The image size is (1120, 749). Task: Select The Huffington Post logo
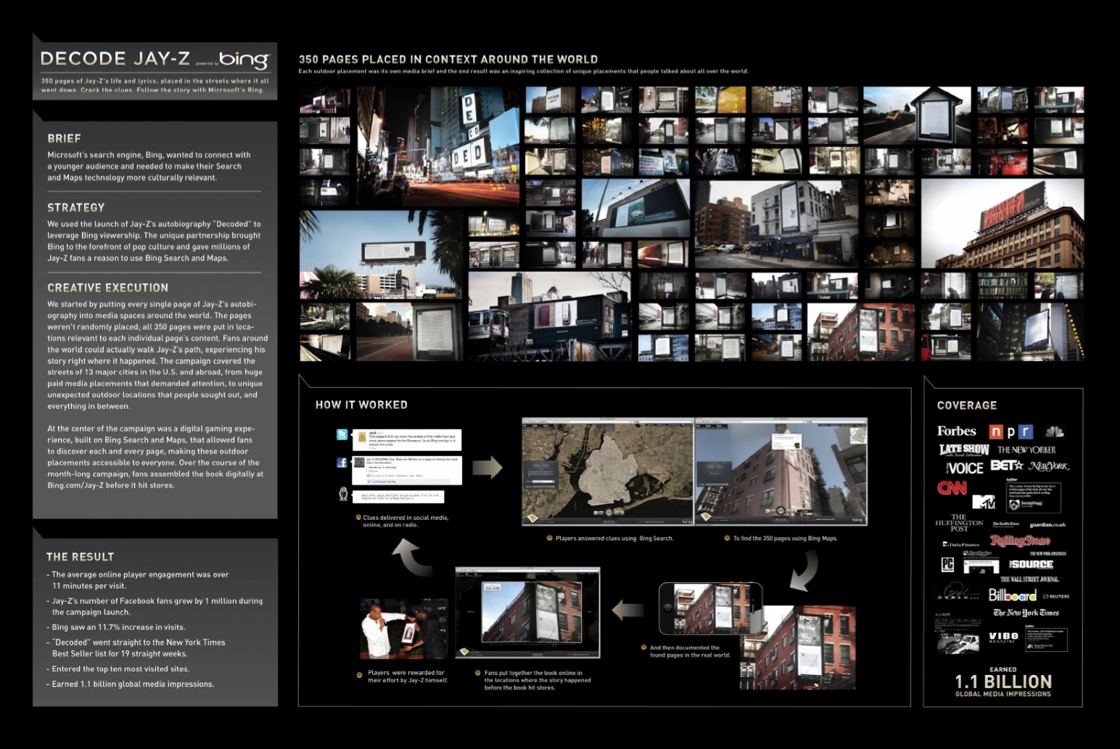959,523
